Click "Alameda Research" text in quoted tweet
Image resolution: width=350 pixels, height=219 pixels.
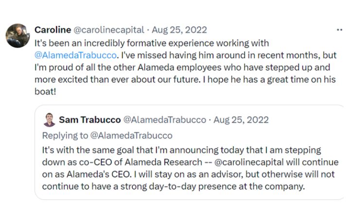point(163,162)
